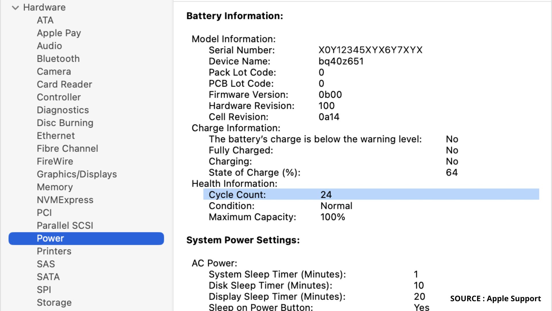This screenshot has width=552, height=311.
Task: Click the AC Power label
Action: [214, 263]
